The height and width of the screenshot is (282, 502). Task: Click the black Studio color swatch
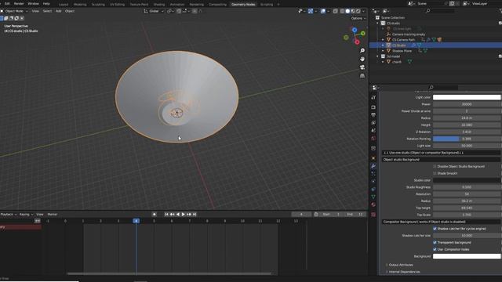[x=467, y=180]
